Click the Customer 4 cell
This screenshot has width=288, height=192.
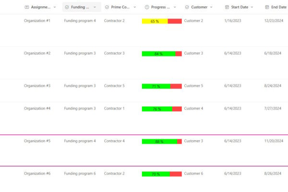pyautogui.click(x=193, y=108)
